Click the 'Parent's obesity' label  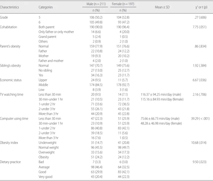pos(10,46)
